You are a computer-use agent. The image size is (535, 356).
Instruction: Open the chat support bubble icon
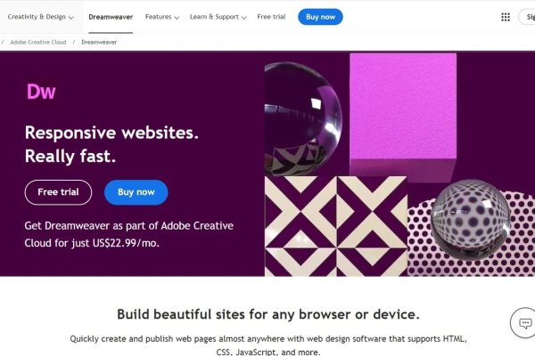click(525, 323)
